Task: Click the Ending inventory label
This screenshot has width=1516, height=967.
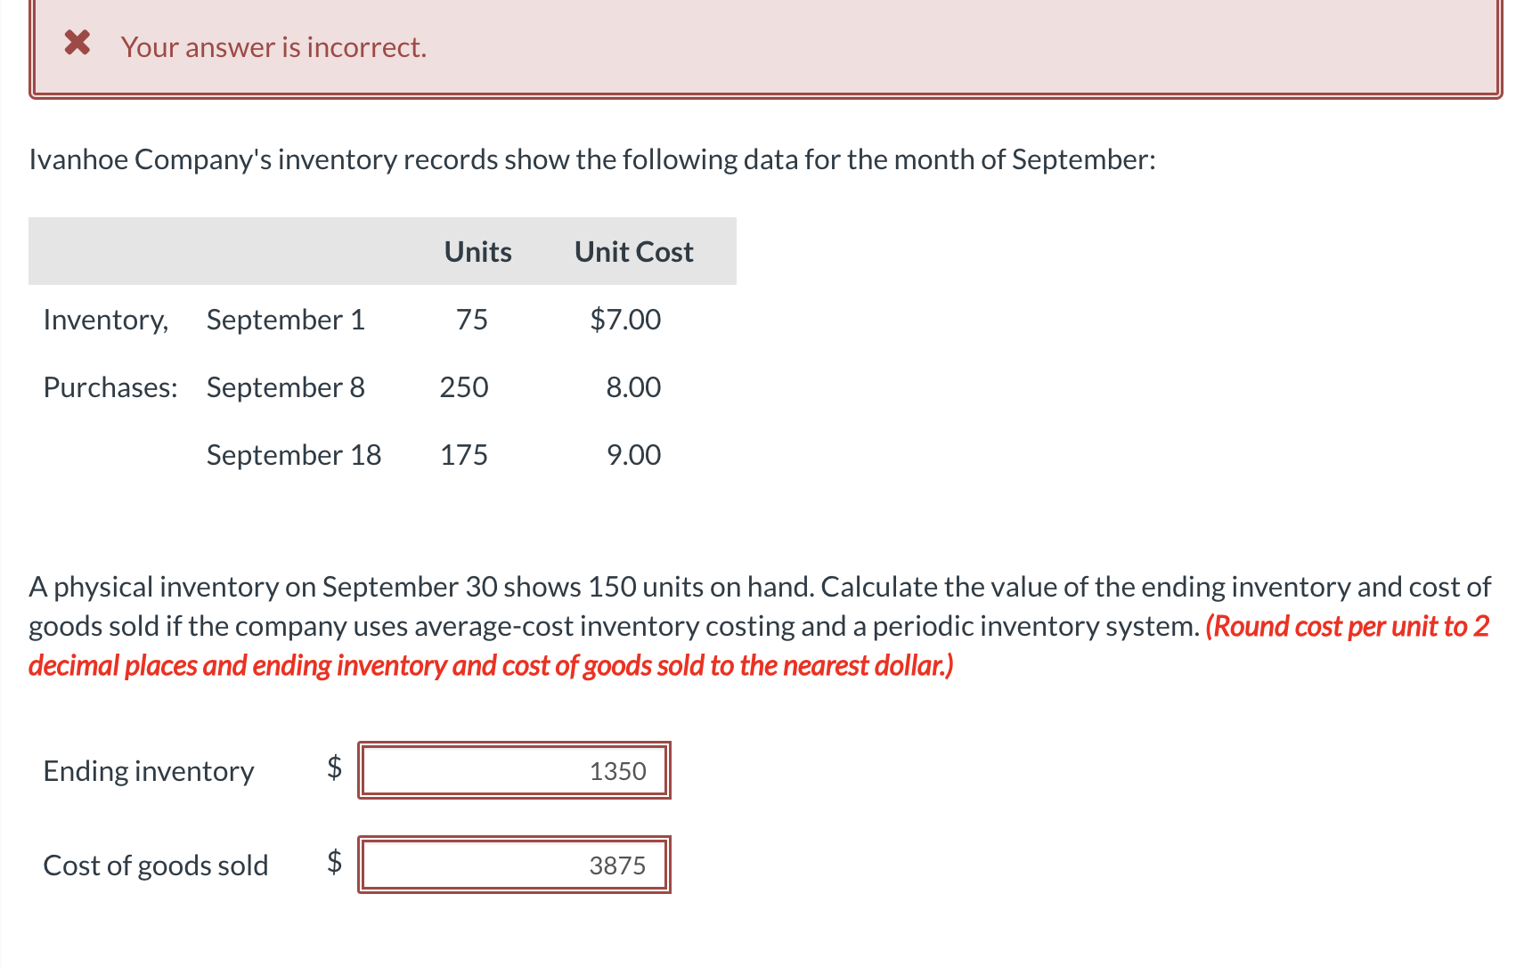Action: click(148, 771)
